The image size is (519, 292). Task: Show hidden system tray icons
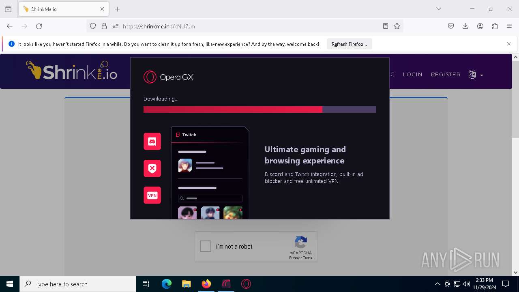point(437,284)
